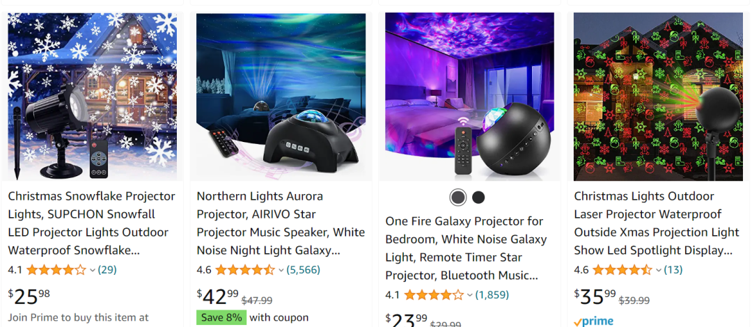Open Christmas Lights Outdoor Laser Projector title
Viewport: 752px width, 327px height.
tap(657, 223)
